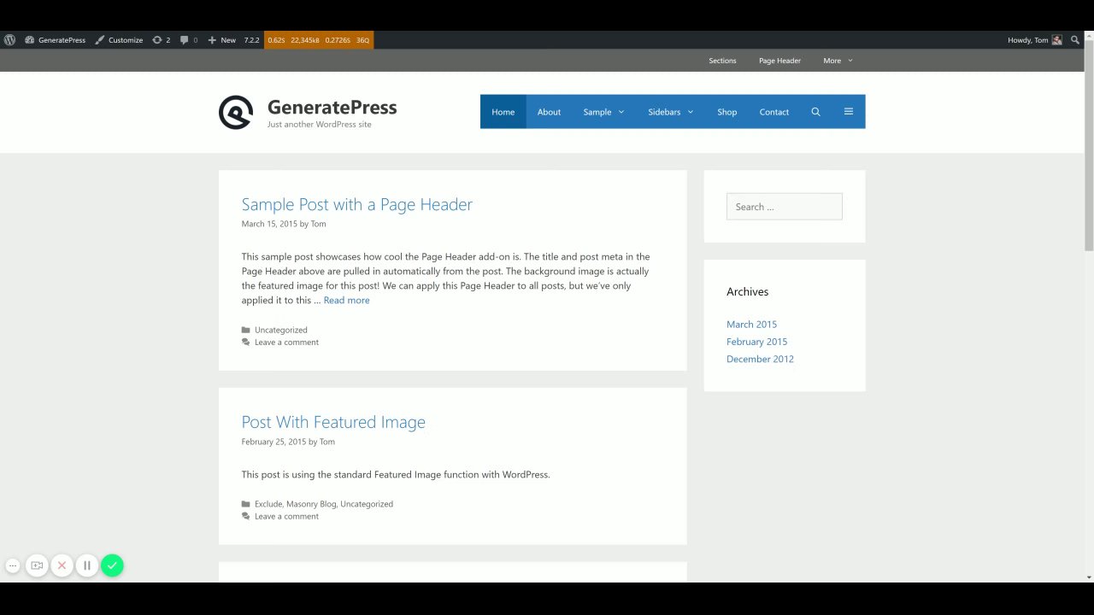Open author Tom on the Sample Post
The image size is (1094, 615).
tap(318, 224)
